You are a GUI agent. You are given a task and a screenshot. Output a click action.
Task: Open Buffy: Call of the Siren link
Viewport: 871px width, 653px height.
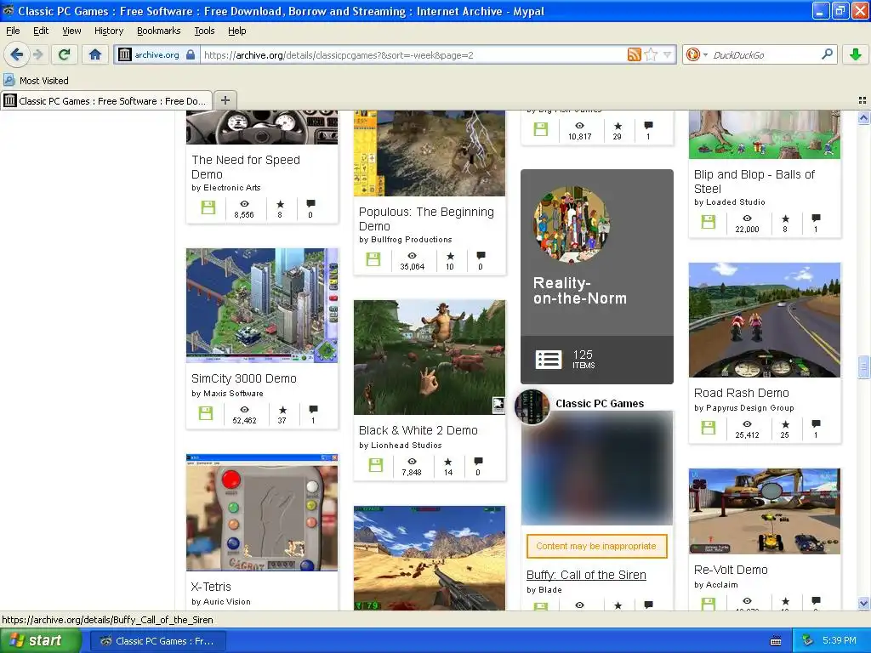(586, 575)
